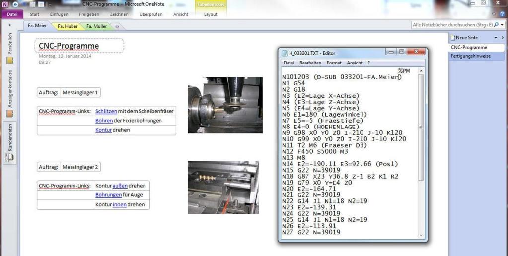Close the H_033201.TXT Editor window
Screen dimensions: 508x256
pyautogui.click(x=416, y=52)
